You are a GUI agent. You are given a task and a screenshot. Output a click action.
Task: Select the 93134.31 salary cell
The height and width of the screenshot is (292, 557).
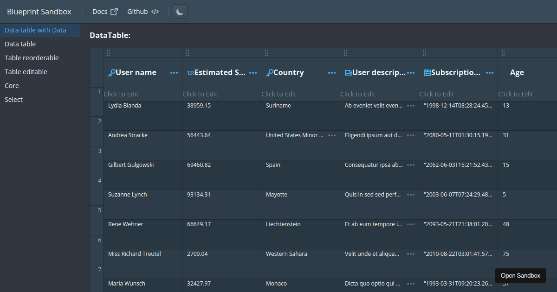point(222,205)
